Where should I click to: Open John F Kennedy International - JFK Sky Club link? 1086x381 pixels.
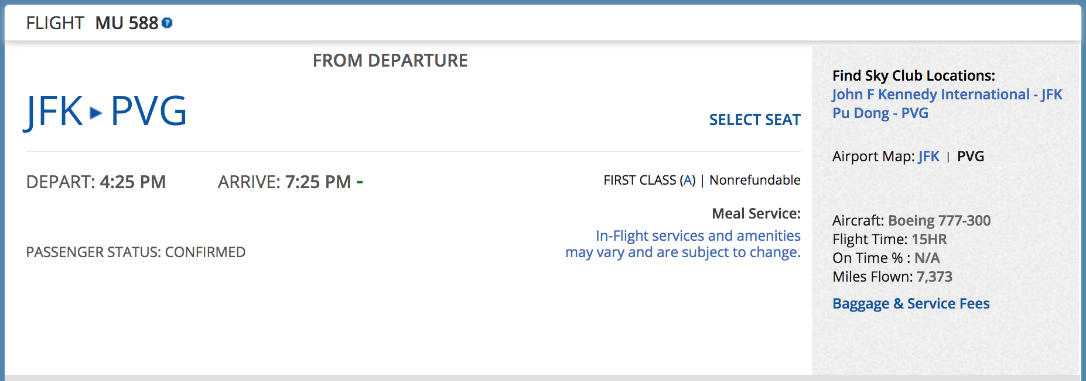click(947, 95)
